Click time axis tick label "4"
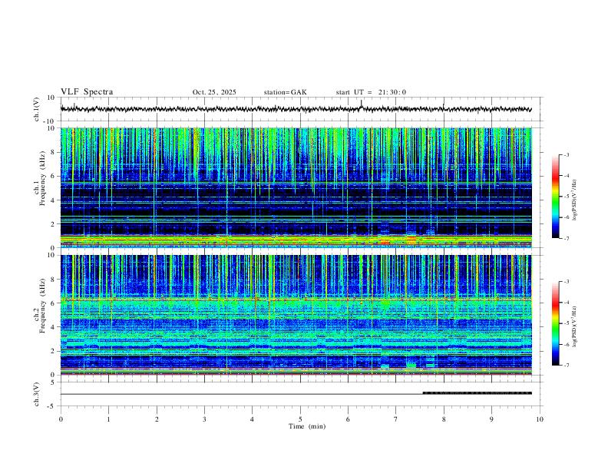The height and width of the screenshot is (470, 608). click(x=253, y=419)
